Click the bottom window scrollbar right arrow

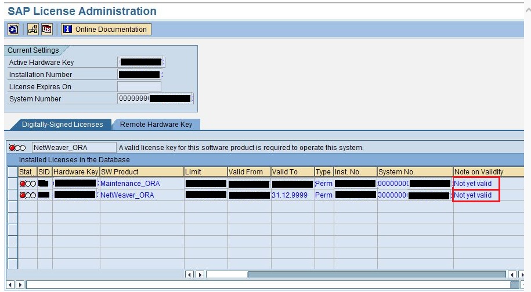pos(20,284)
